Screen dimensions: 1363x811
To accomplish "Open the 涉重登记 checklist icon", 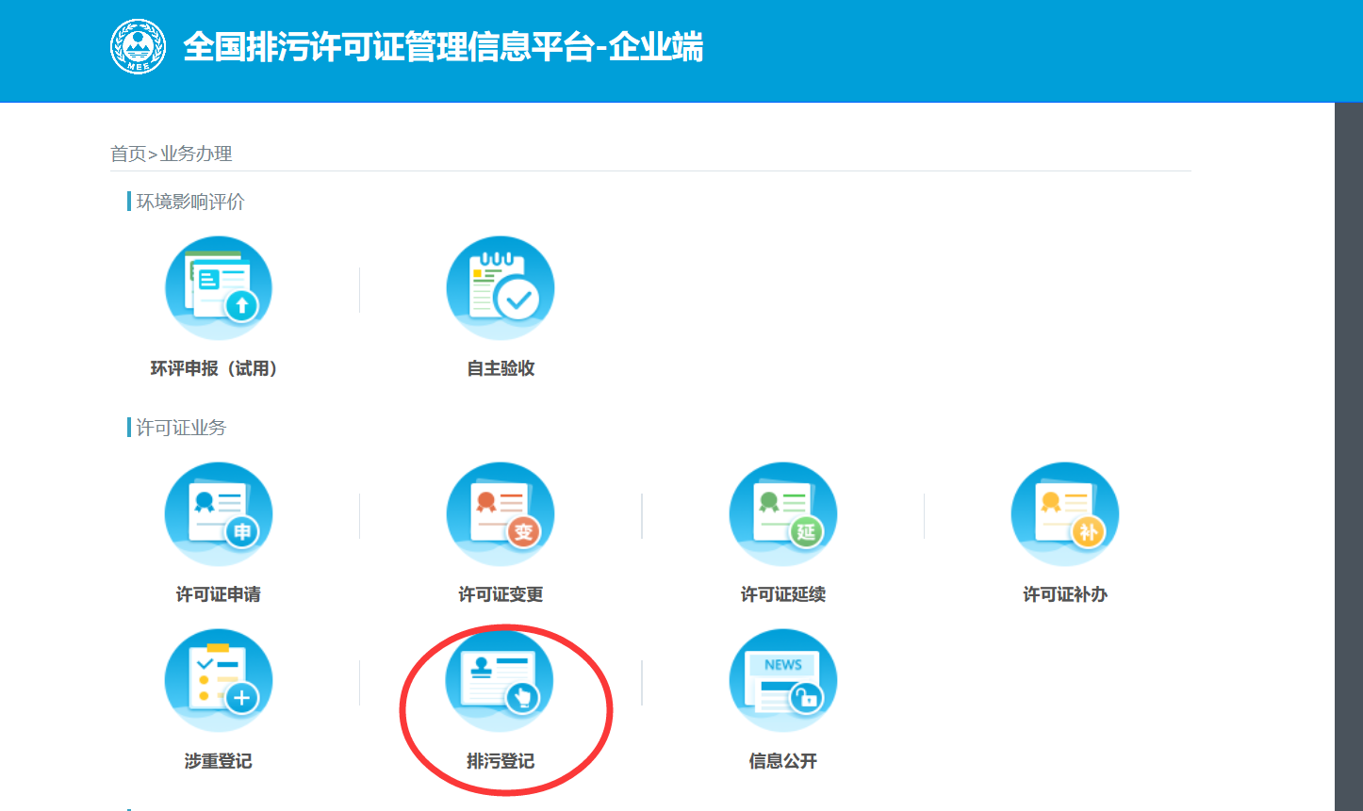I will coord(219,681).
